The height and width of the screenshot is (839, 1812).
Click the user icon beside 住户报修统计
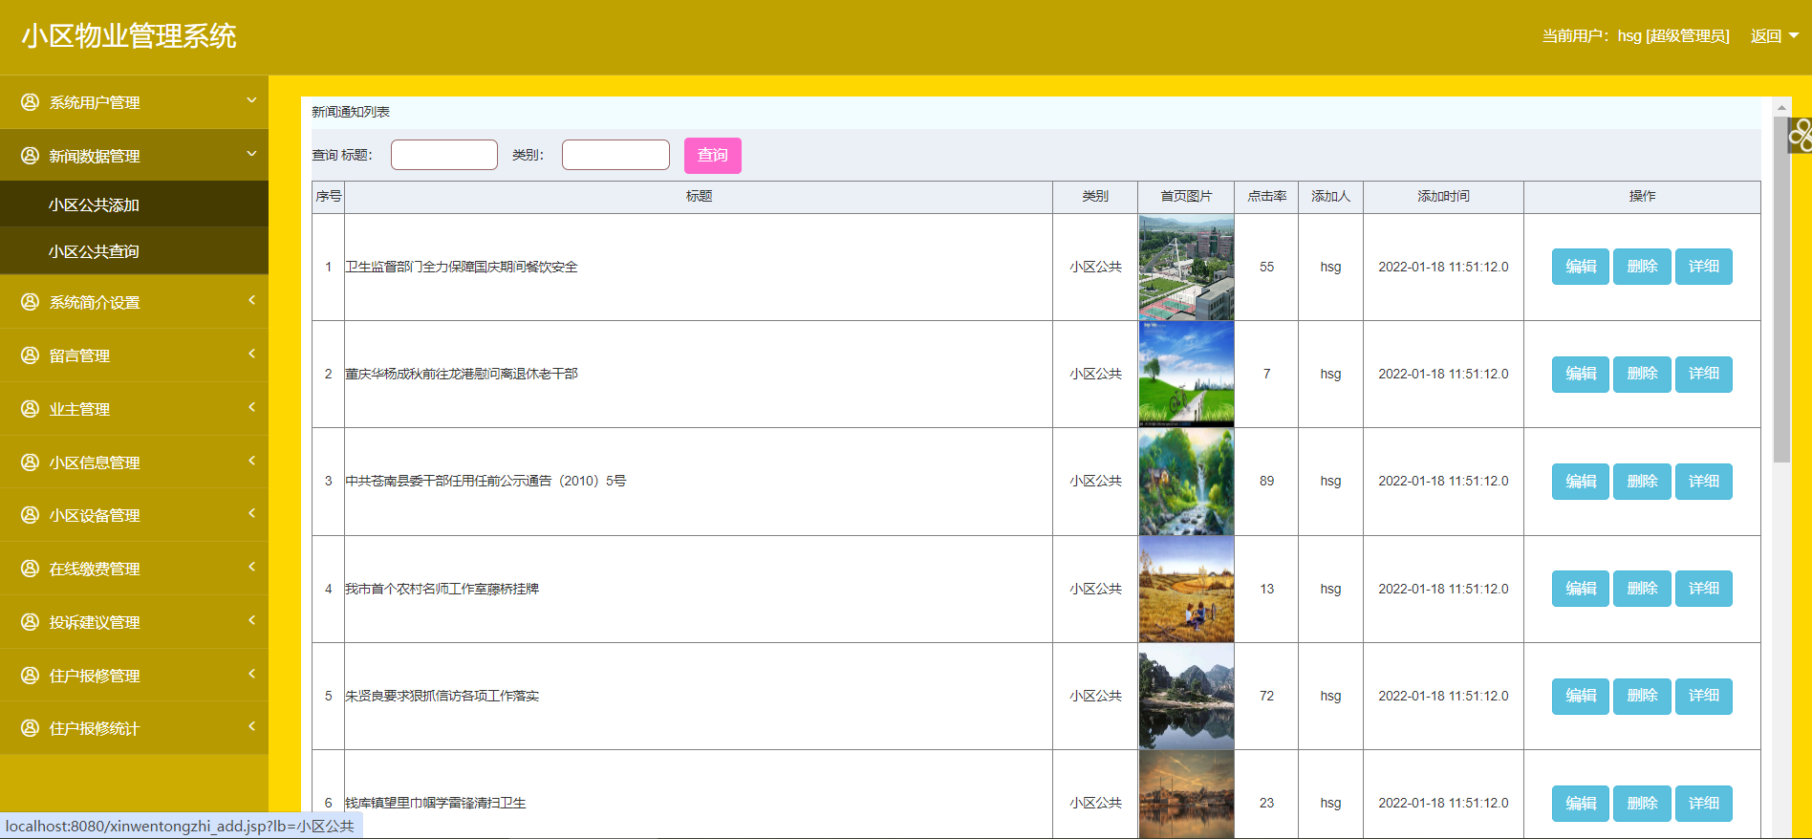31,727
